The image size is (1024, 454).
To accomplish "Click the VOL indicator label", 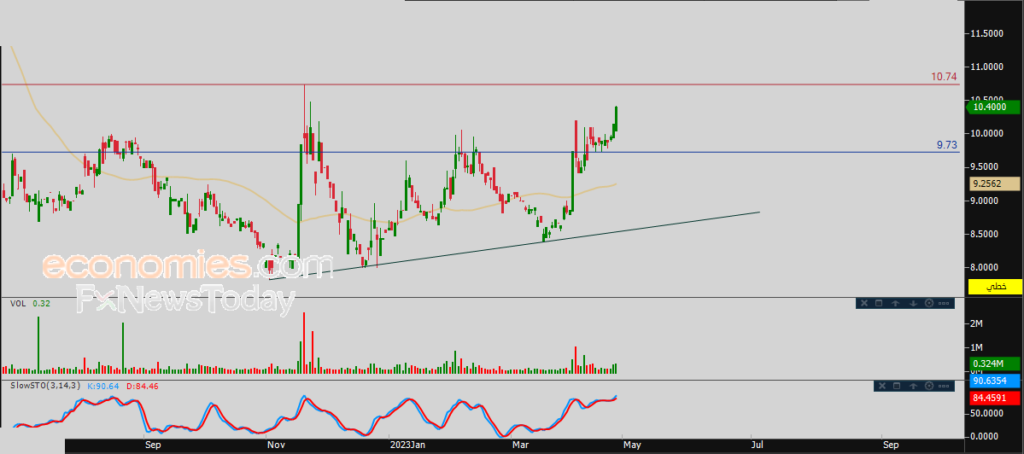I will [16, 303].
